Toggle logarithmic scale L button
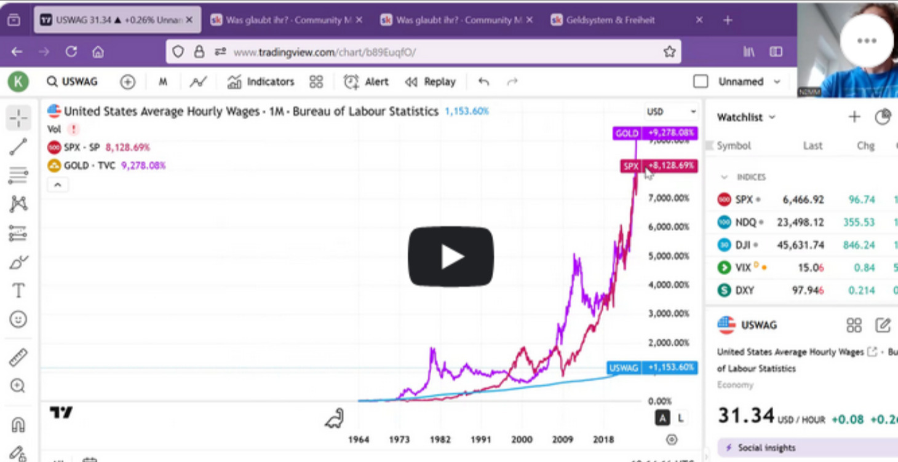 [x=680, y=418]
